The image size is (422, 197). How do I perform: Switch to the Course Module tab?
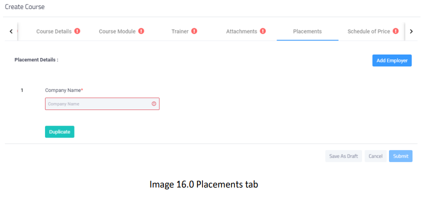point(117,31)
